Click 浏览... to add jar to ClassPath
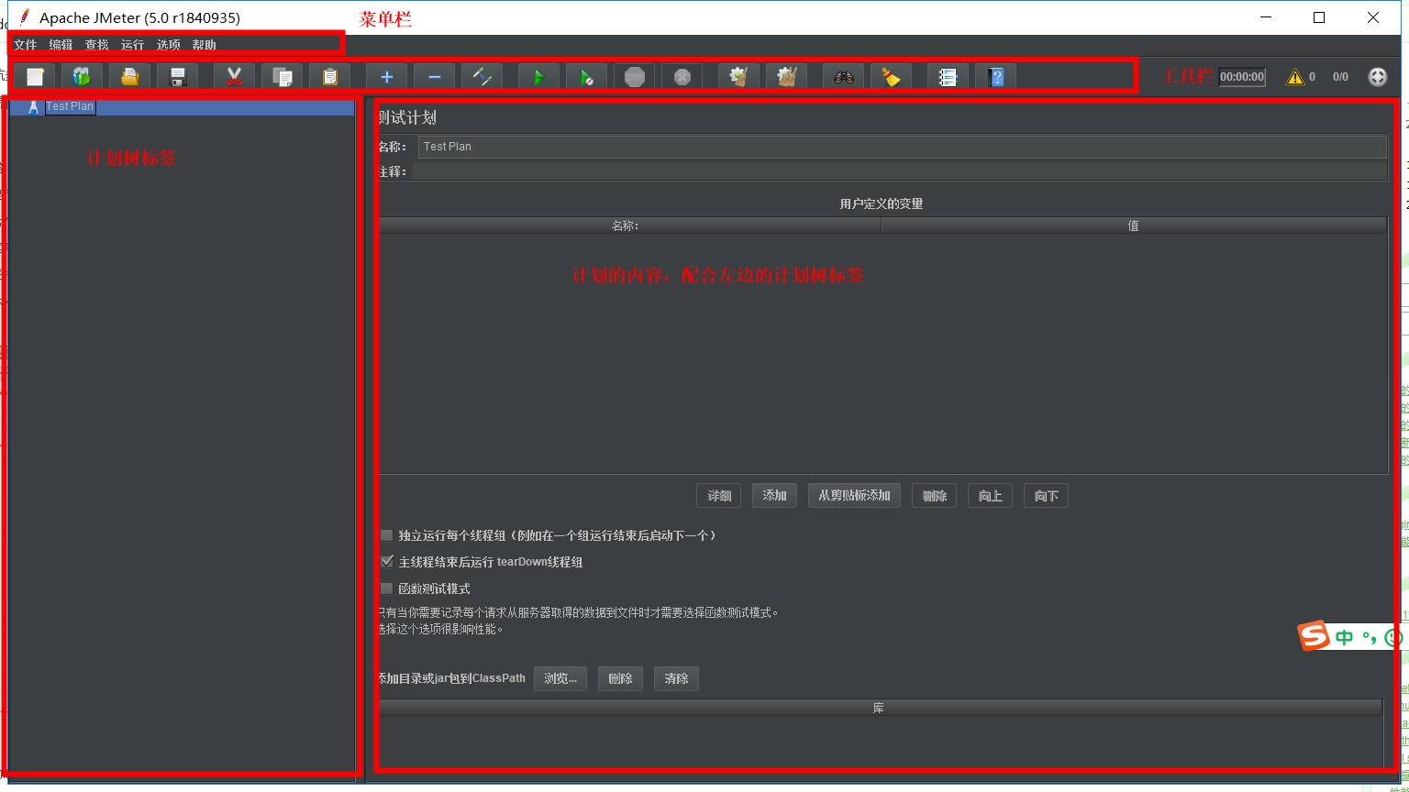1409x792 pixels. point(560,679)
